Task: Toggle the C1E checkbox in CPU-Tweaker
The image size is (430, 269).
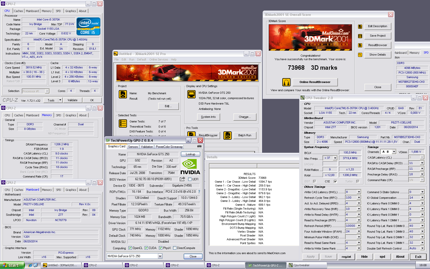Action: pyautogui.click(x=335, y=181)
